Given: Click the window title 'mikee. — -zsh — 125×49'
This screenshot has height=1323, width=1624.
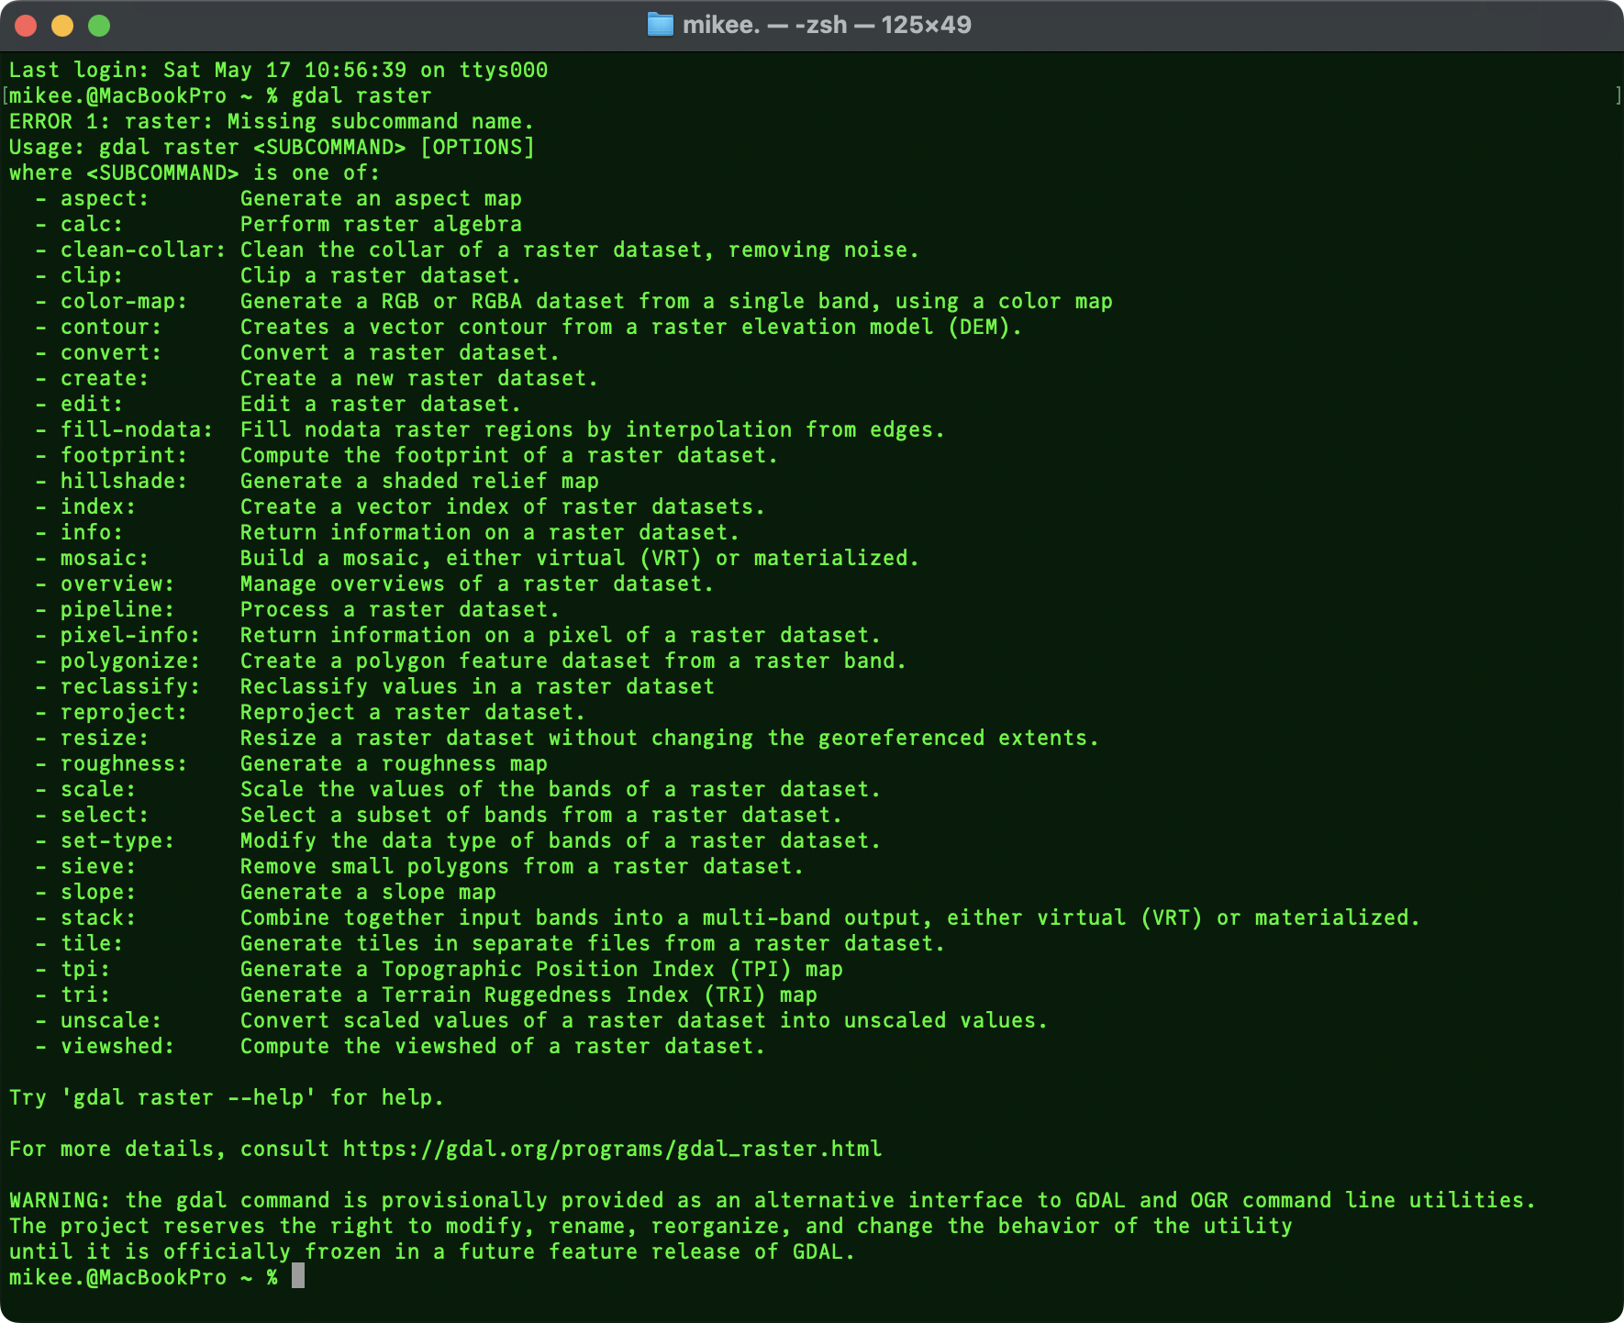Looking at the screenshot, I should point(827,25).
